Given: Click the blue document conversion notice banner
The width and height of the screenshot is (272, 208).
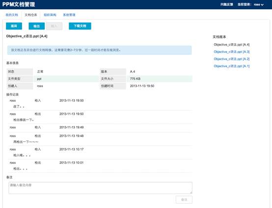Looking at the screenshot, I should tap(99, 50).
